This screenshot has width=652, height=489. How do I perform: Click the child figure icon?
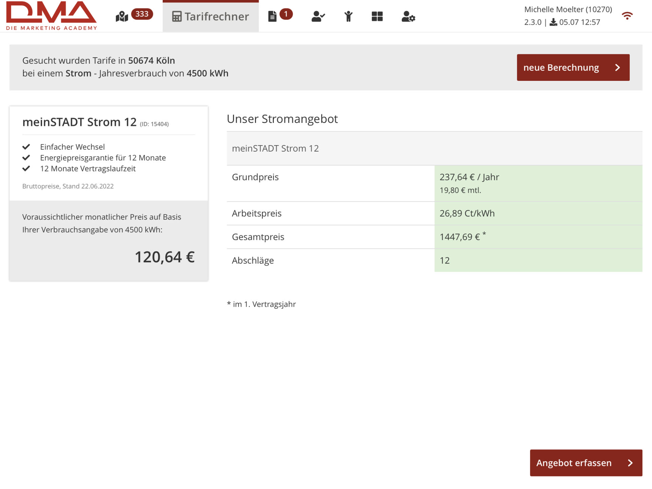click(x=348, y=16)
